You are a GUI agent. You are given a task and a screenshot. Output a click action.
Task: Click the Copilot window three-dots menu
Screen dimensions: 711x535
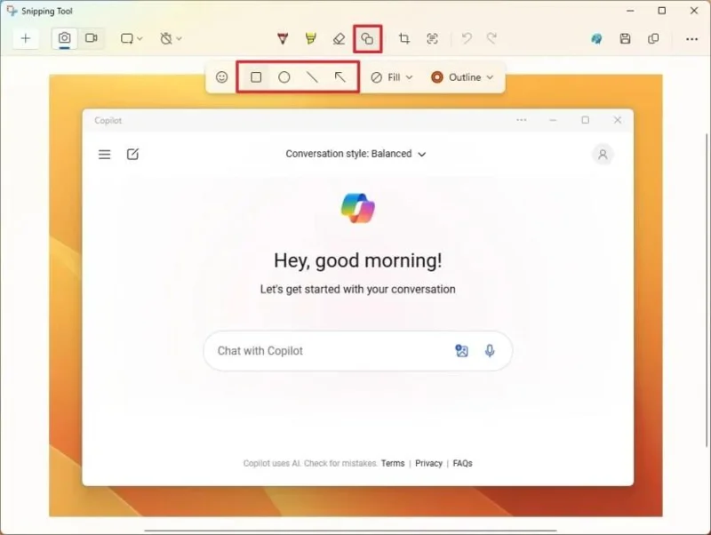522,120
